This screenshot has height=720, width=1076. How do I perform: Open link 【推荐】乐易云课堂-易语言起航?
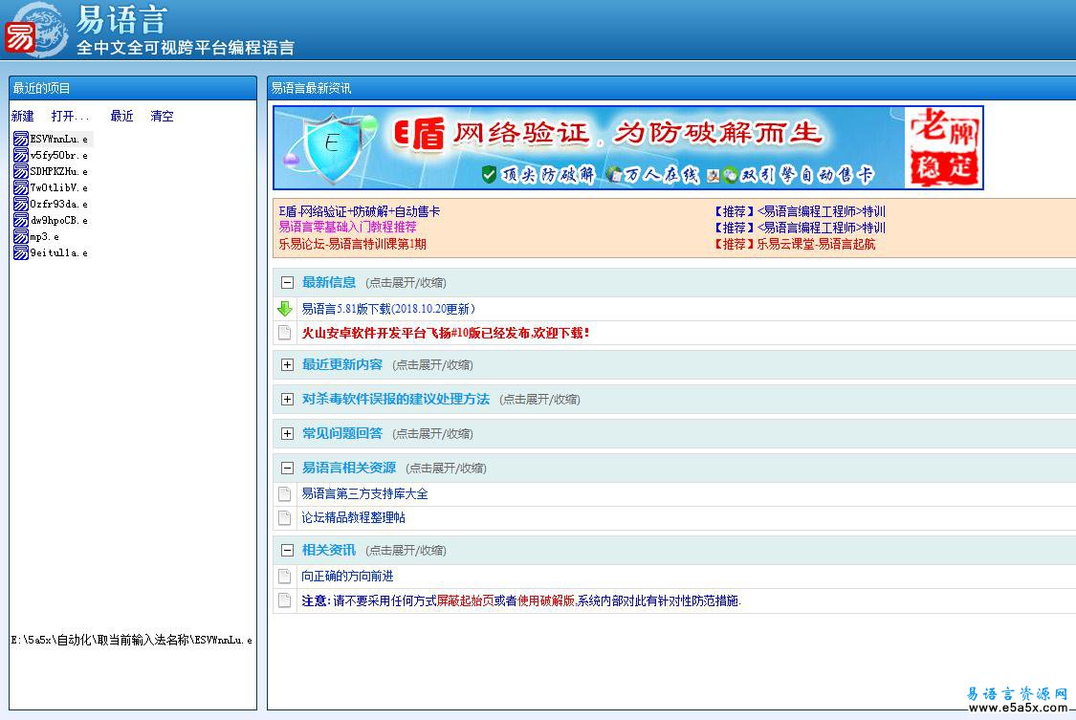[x=794, y=244]
